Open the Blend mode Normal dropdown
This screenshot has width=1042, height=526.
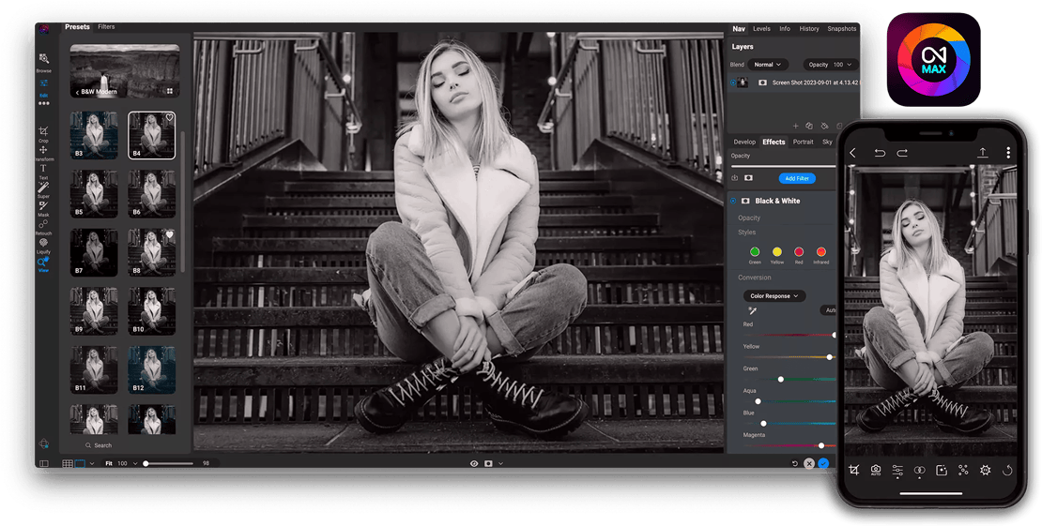(x=767, y=65)
